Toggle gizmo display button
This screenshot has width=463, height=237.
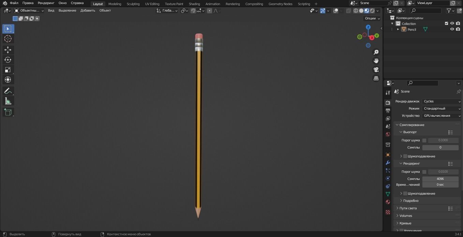323,11
